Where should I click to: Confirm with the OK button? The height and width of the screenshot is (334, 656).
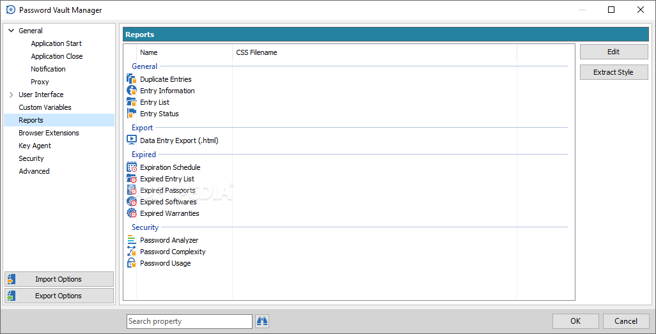575,321
